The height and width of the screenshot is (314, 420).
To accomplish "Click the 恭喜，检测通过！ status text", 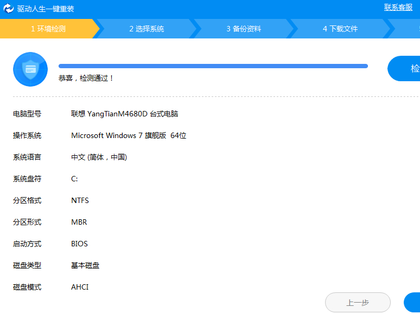I will [x=86, y=78].
